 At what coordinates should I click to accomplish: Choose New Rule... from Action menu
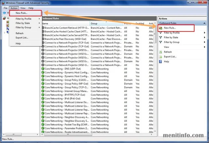click(x=25, y=13)
